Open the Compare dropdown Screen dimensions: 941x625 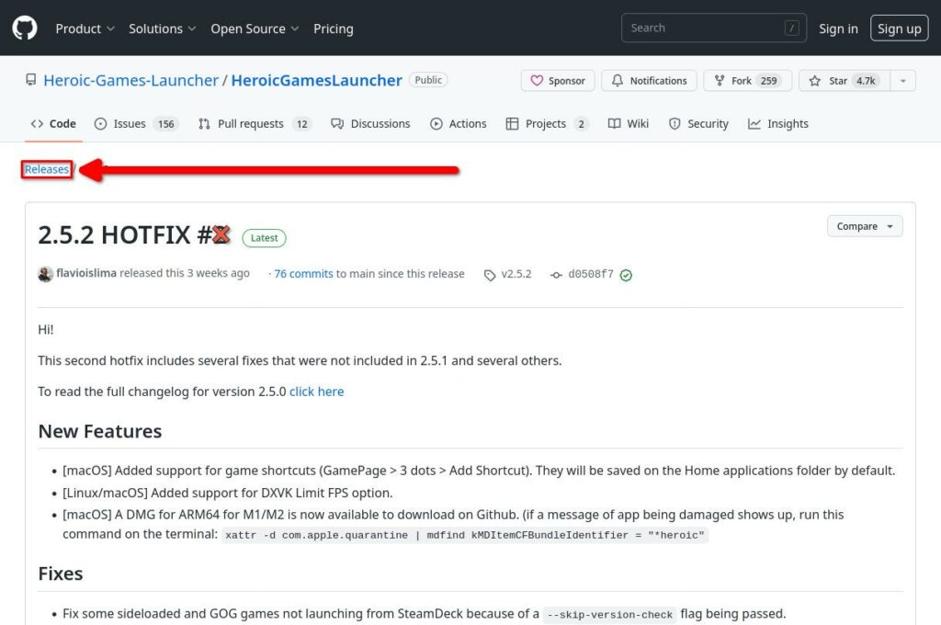coord(864,226)
